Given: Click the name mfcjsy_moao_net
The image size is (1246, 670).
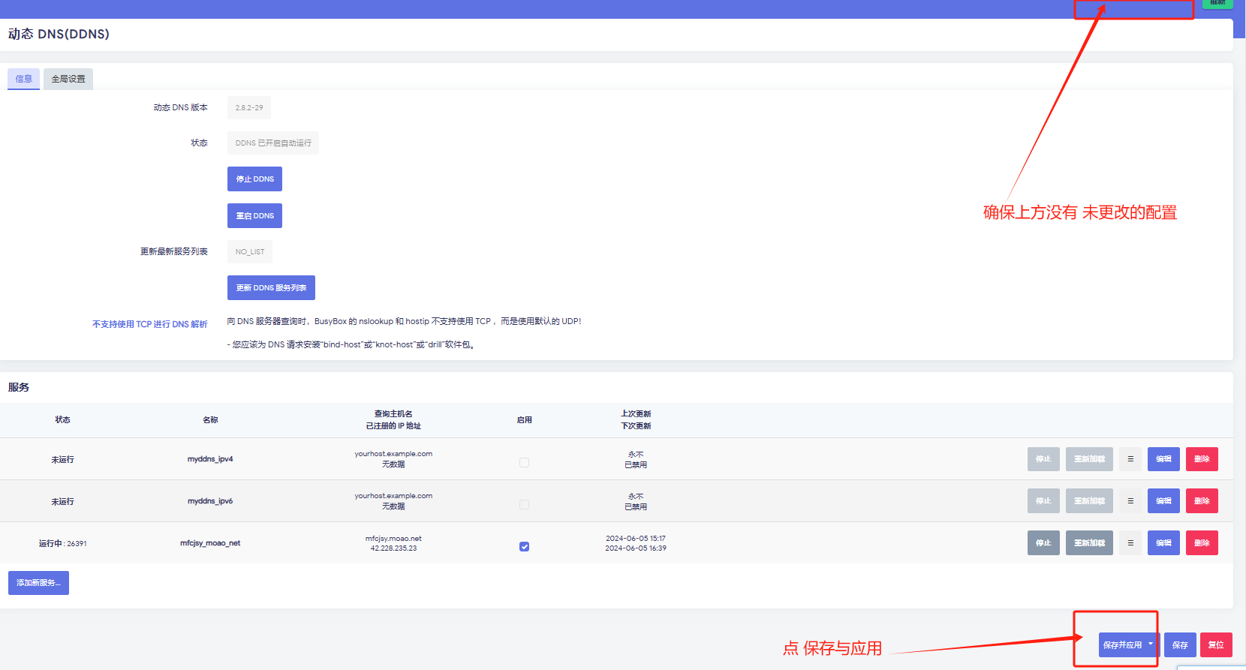Looking at the screenshot, I should [x=210, y=543].
